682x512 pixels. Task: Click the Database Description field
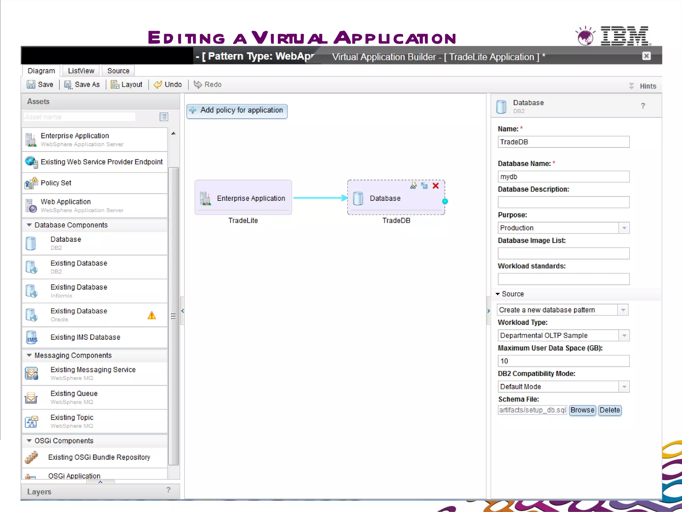pyautogui.click(x=563, y=202)
